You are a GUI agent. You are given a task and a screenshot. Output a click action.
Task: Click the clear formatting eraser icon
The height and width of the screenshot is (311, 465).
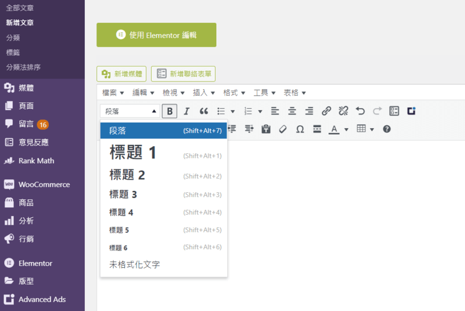(283, 129)
